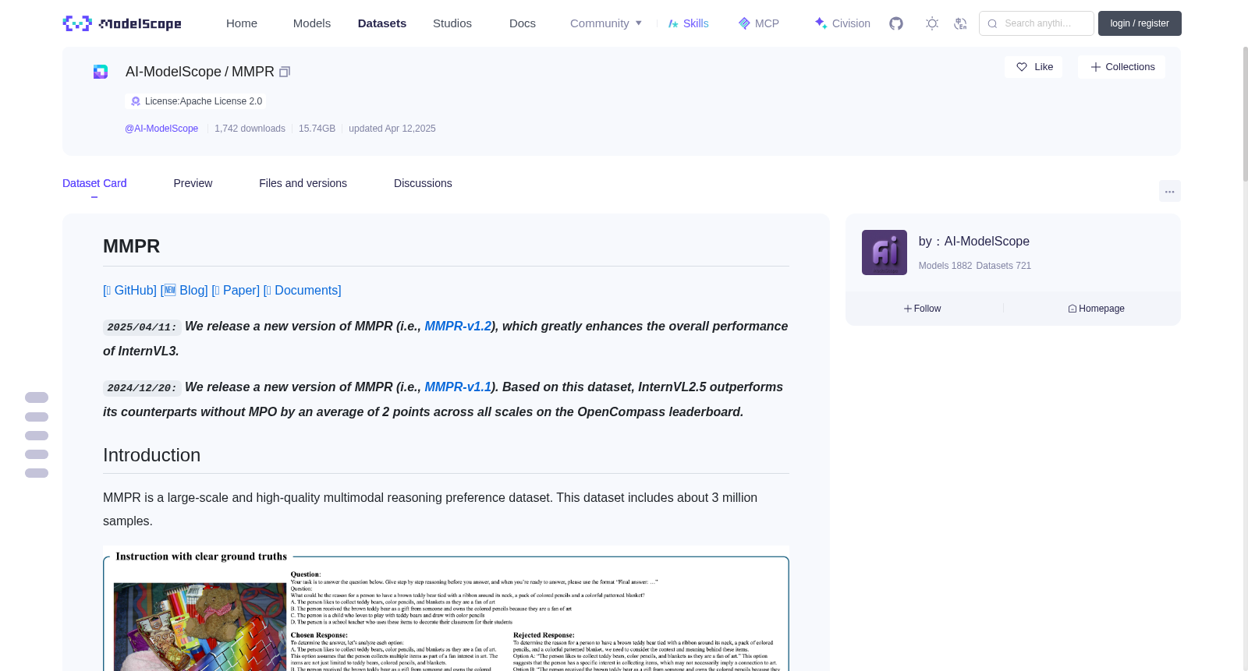Visit the organization Homepage
This screenshot has width=1248, height=671.
(x=1096, y=309)
